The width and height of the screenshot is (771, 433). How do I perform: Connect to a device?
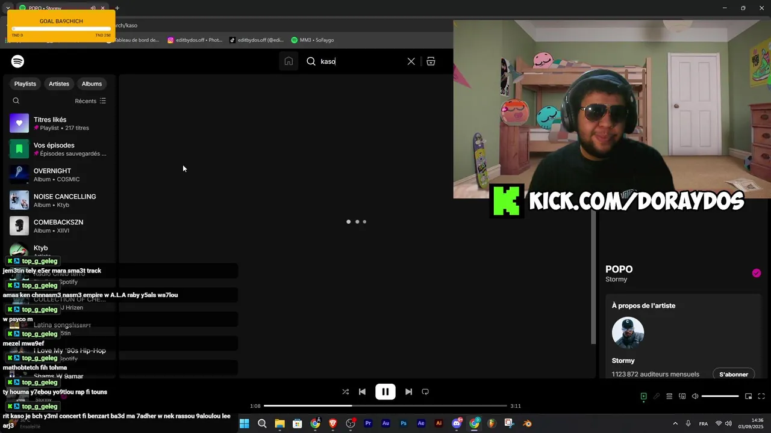click(x=682, y=396)
